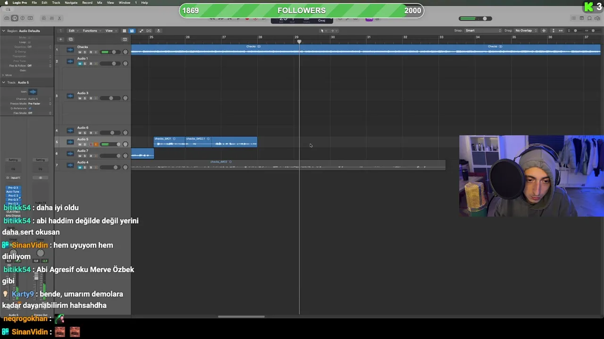Show the Flex view icon

pyautogui.click(x=149, y=31)
